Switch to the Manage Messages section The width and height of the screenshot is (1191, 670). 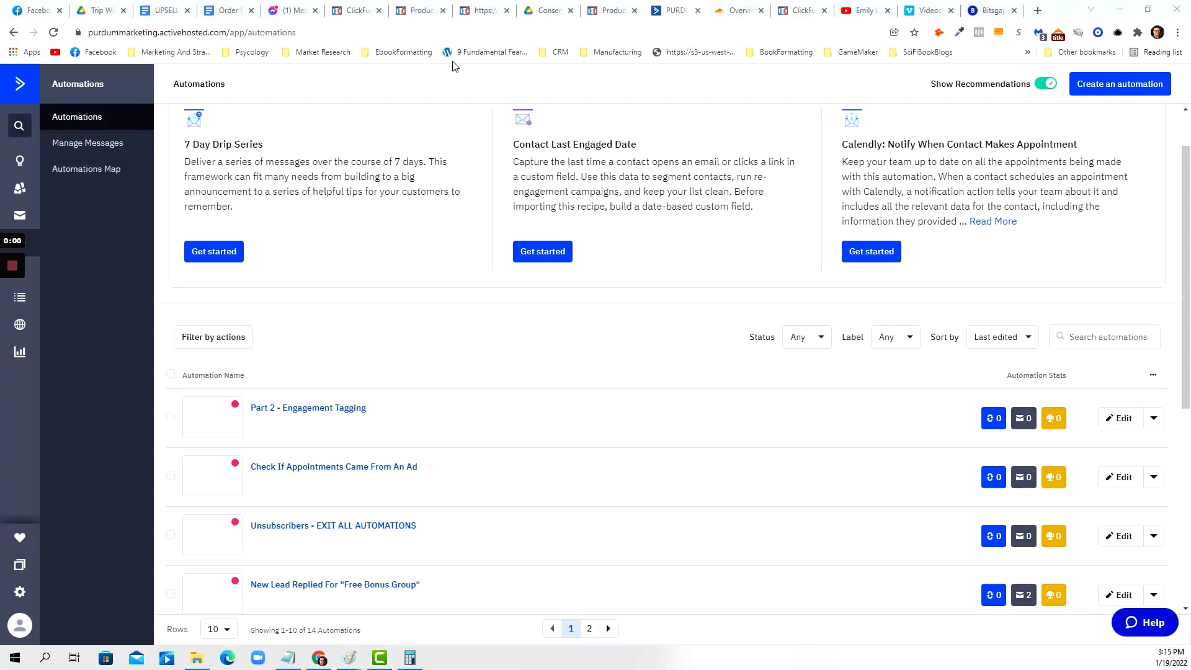87,143
